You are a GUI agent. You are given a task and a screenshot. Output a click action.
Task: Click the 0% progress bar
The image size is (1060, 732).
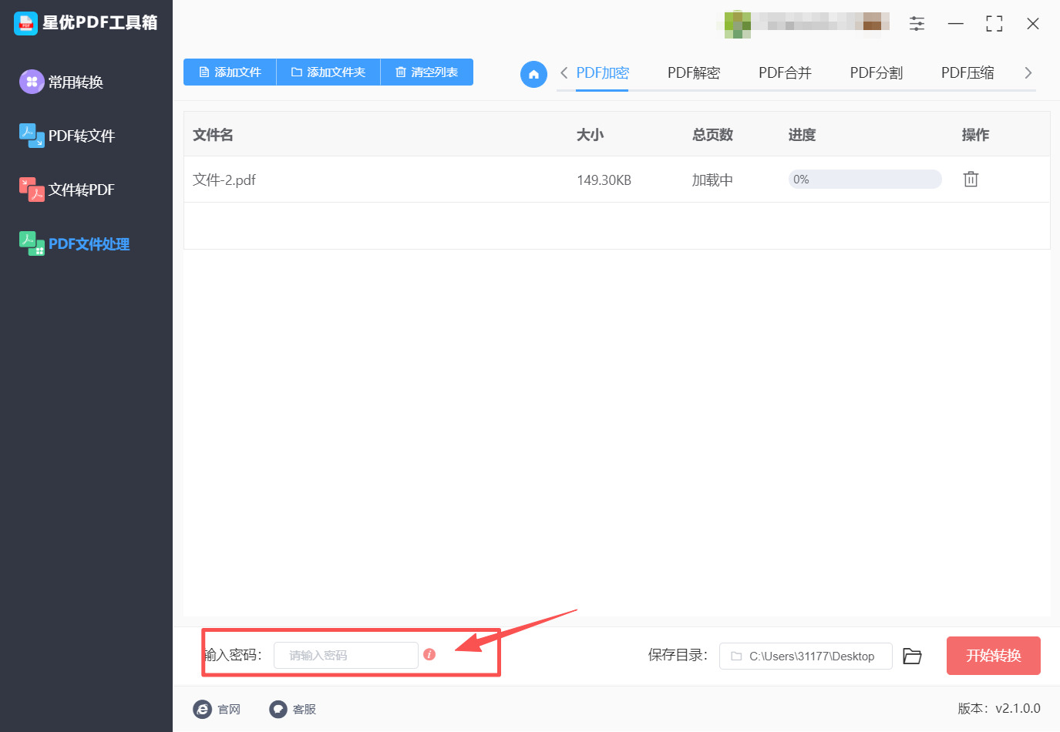pos(865,180)
